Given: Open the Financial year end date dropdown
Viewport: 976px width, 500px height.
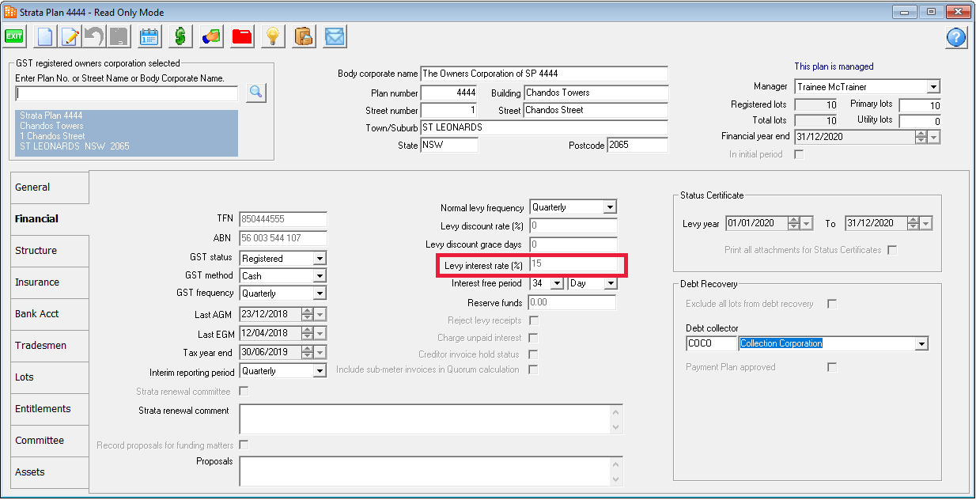Looking at the screenshot, I should click(x=934, y=137).
